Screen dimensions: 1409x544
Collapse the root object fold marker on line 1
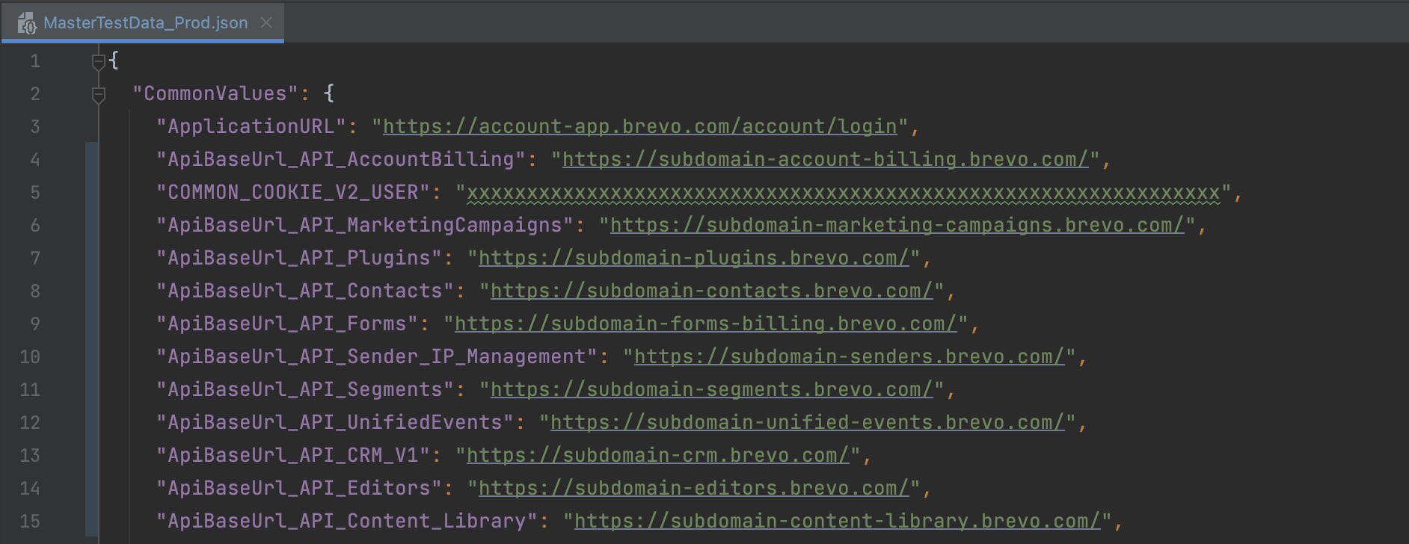click(x=98, y=61)
